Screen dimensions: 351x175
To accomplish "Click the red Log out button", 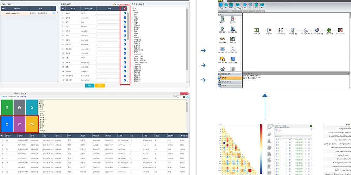I will click(x=184, y=94).
